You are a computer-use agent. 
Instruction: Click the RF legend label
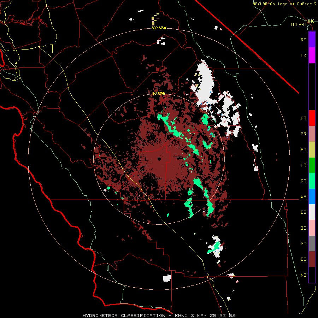pyautogui.click(x=303, y=40)
